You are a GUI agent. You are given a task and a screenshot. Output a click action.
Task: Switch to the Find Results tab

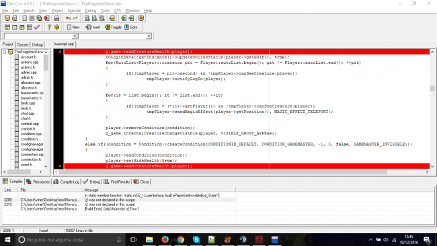pos(117,181)
